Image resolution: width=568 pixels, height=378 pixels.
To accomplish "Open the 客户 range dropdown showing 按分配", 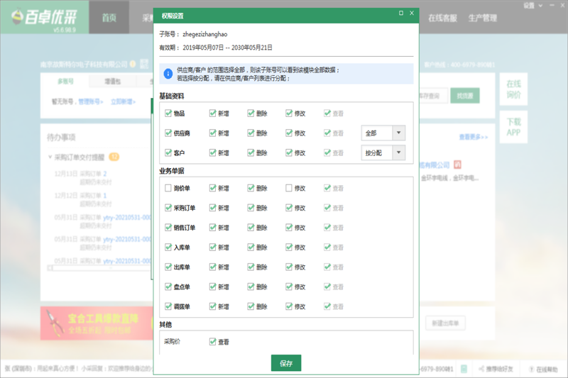I will pos(383,152).
